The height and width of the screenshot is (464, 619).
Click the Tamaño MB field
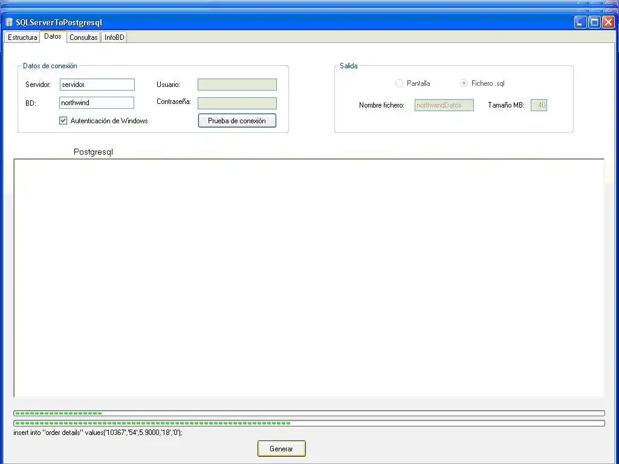pos(539,105)
